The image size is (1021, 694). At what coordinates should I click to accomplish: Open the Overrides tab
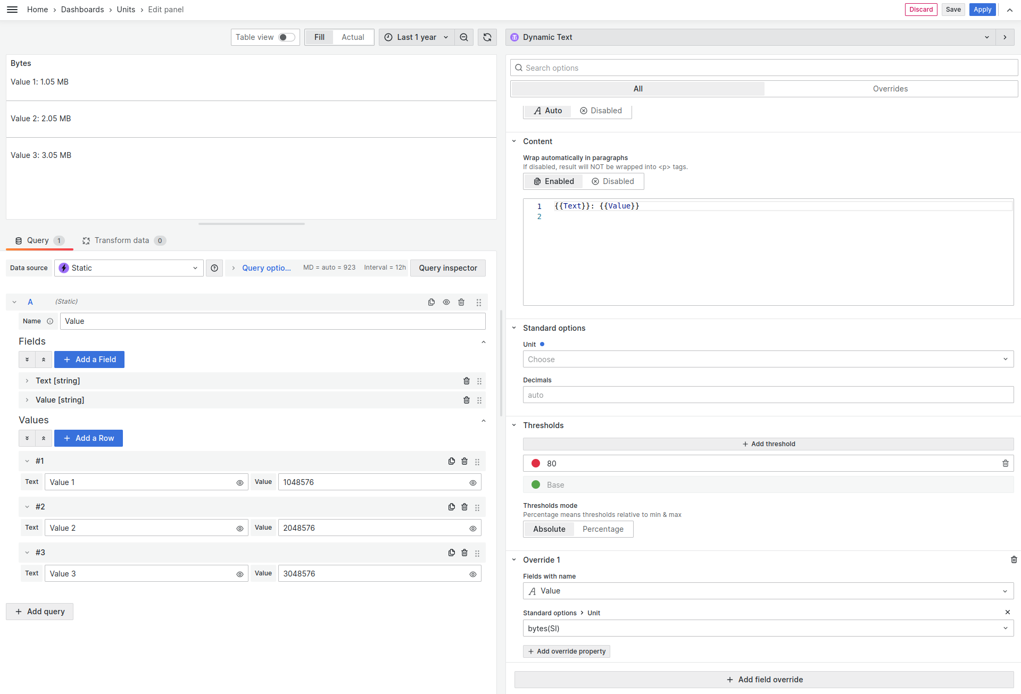[890, 89]
